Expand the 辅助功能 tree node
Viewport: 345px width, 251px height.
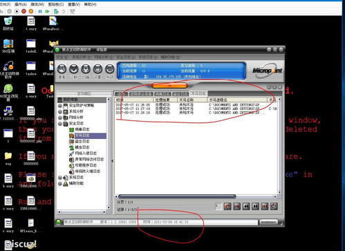coord(60,184)
